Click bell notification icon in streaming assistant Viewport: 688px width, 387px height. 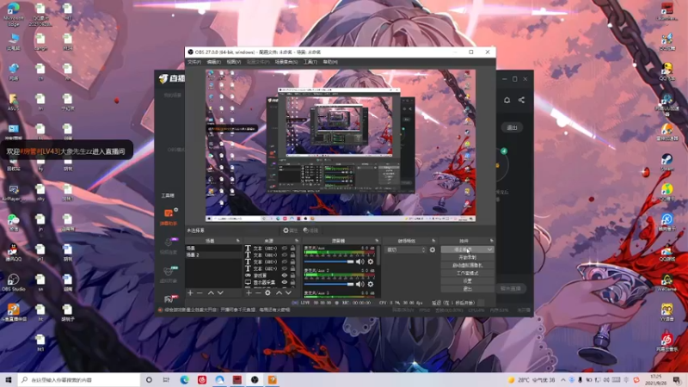507,100
